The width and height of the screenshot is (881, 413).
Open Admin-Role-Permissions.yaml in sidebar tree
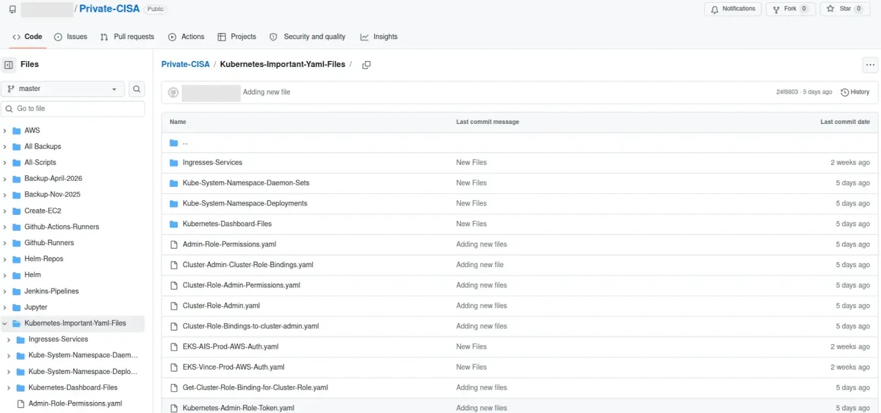75,404
